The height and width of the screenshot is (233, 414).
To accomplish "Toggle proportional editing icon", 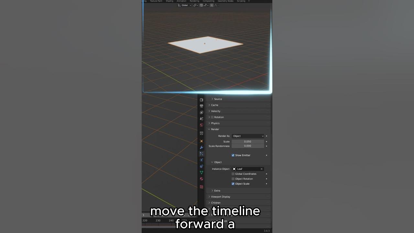I will pyautogui.click(x=212, y=5).
